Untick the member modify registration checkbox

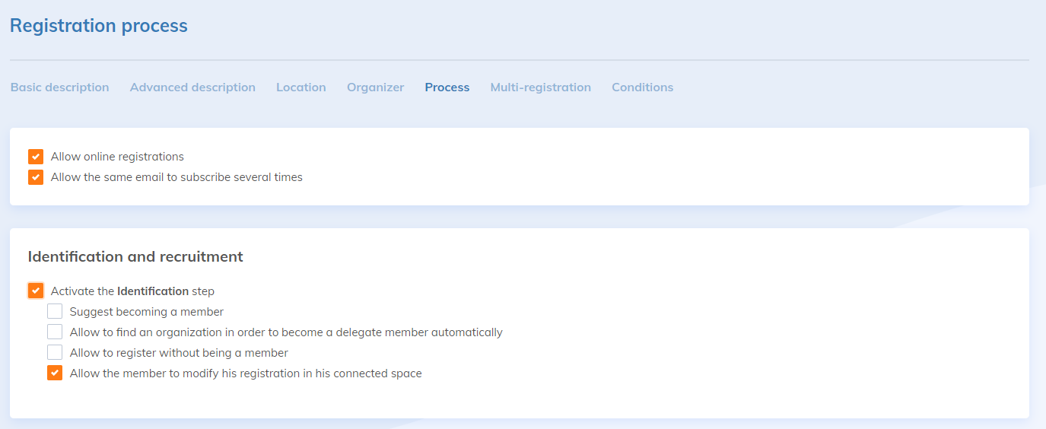click(55, 373)
